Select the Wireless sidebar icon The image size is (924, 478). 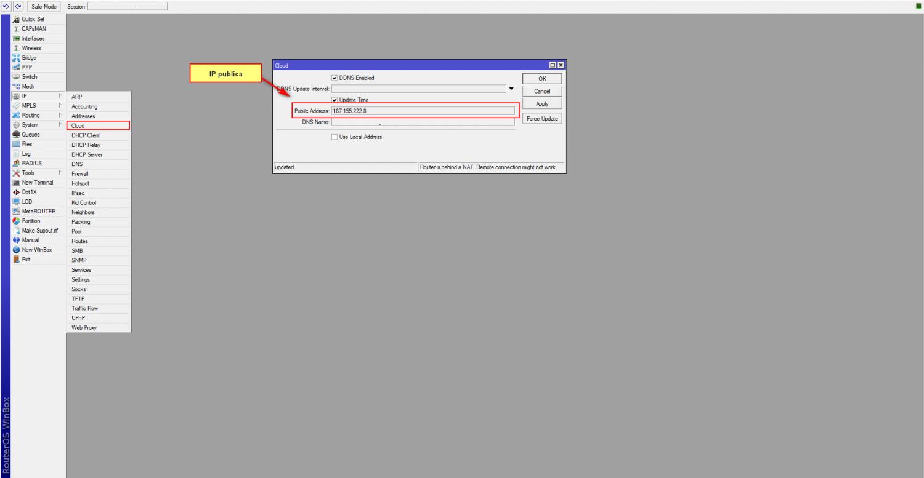pyautogui.click(x=17, y=48)
